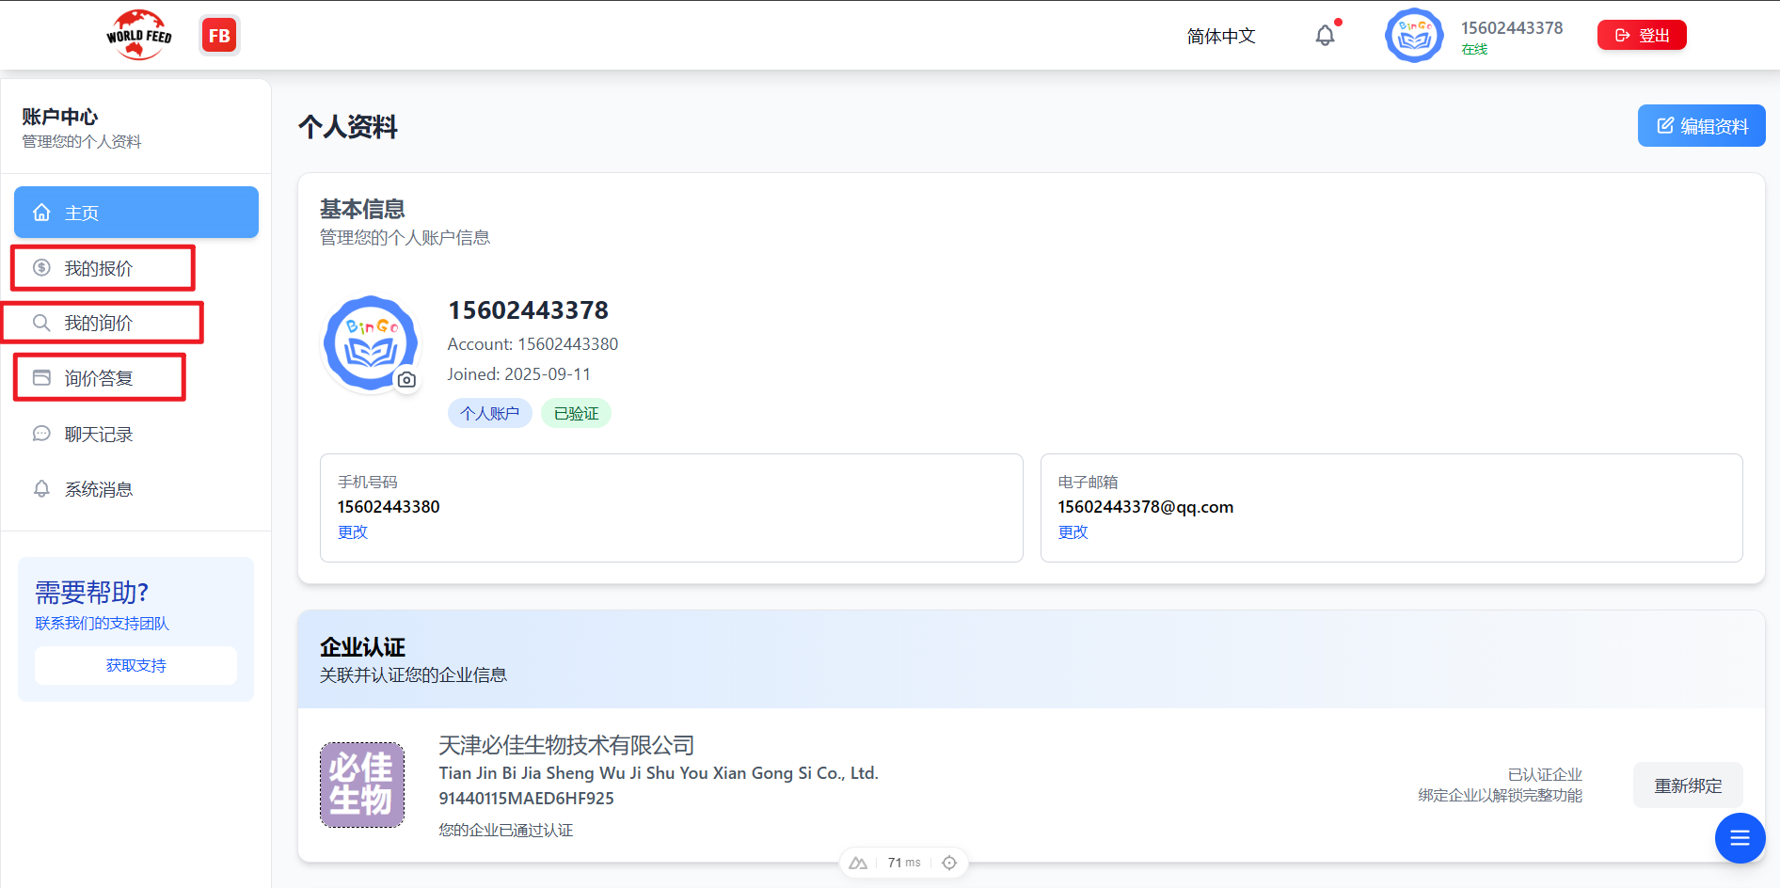This screenshot has height=888, width=1780.
Task: Click the bell icon beside 系统消息
Action: point(41,488)
